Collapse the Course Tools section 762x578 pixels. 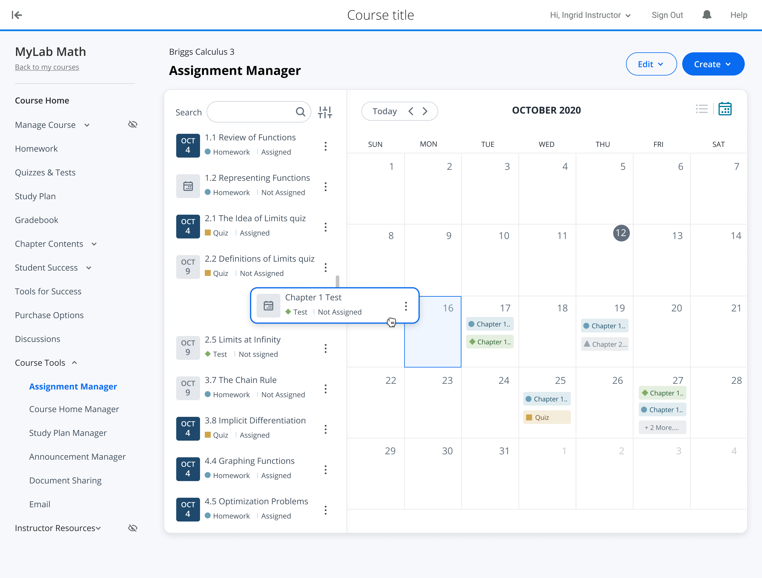click(x=74, y=363)
